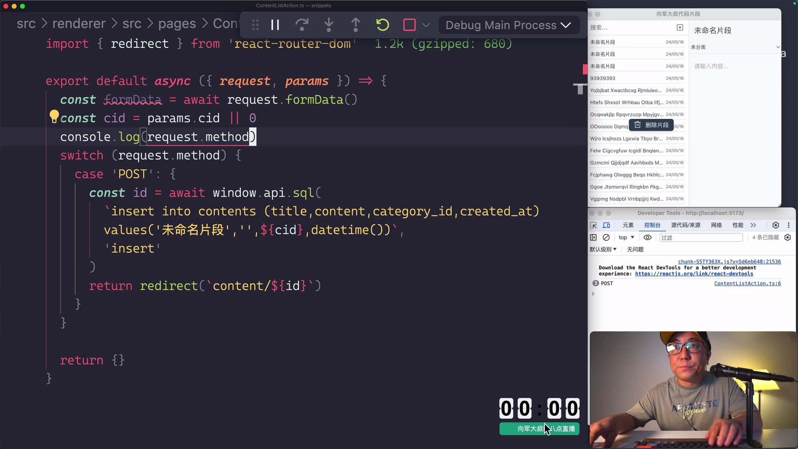Create a live expression with eye icon

tap(647, 237)
